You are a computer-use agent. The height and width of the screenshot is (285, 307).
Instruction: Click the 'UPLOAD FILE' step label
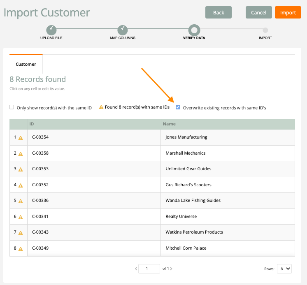point(51,38)
